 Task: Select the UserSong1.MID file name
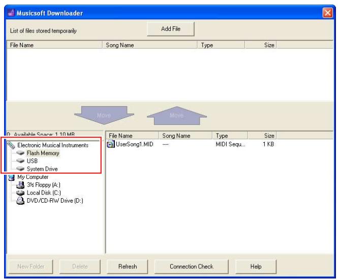point(135,144)
